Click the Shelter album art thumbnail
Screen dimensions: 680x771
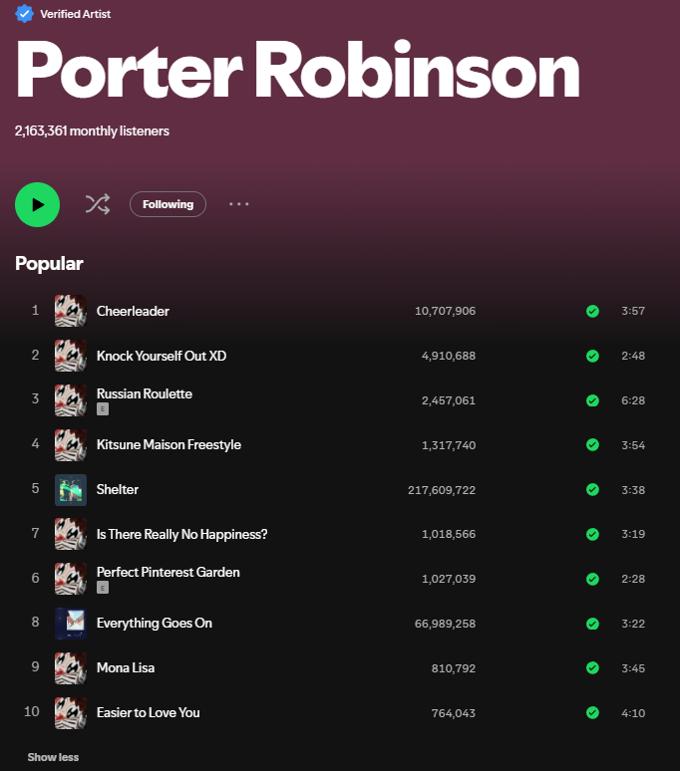click(71, 490)
